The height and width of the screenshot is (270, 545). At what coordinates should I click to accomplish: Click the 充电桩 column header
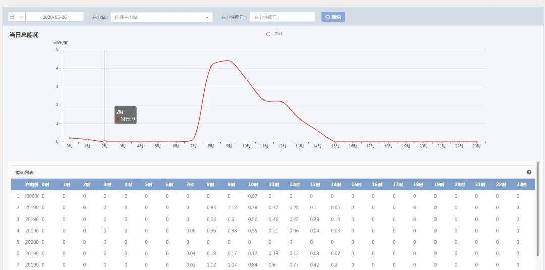pos(32,185)
